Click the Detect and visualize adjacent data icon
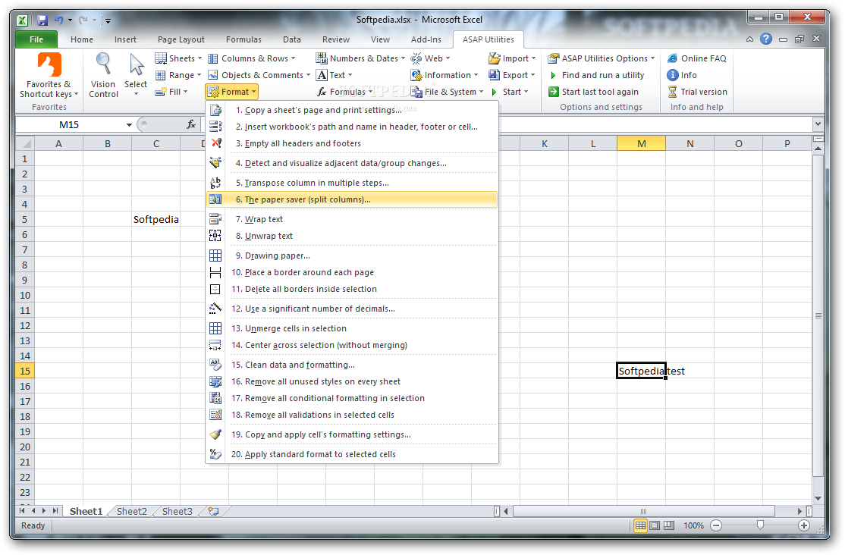 (215, 163)
